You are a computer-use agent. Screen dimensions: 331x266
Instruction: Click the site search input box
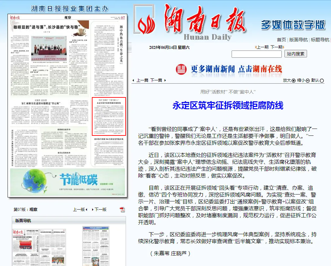pos(257,54)
